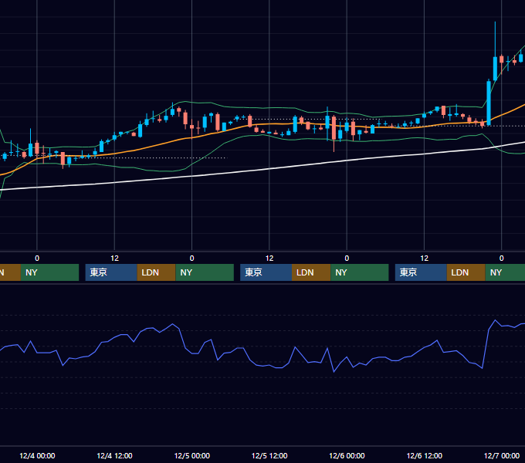
Task: Click the 12/6 12:00 time axis label
Action: (424, 455)
